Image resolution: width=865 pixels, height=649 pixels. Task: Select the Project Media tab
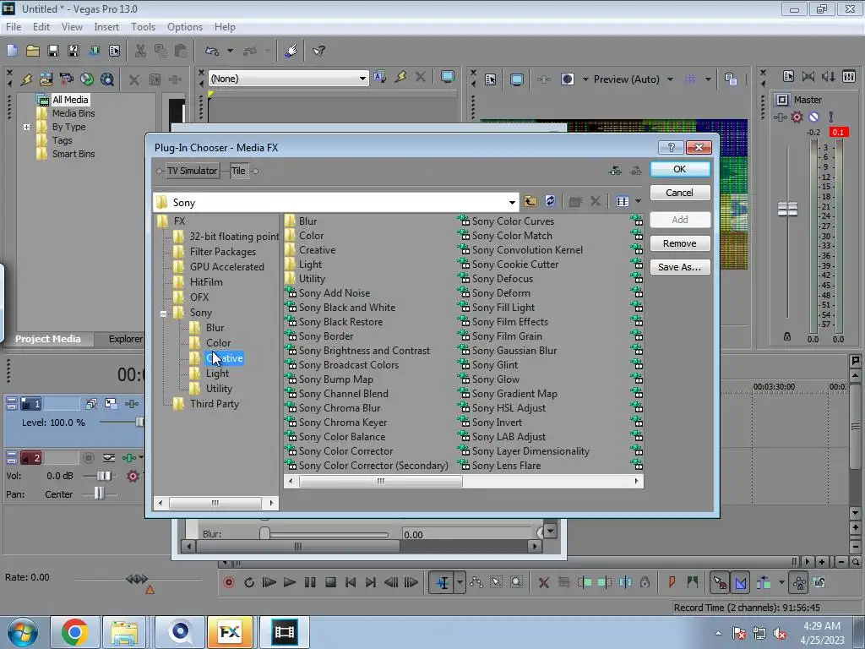coord(48,339)
